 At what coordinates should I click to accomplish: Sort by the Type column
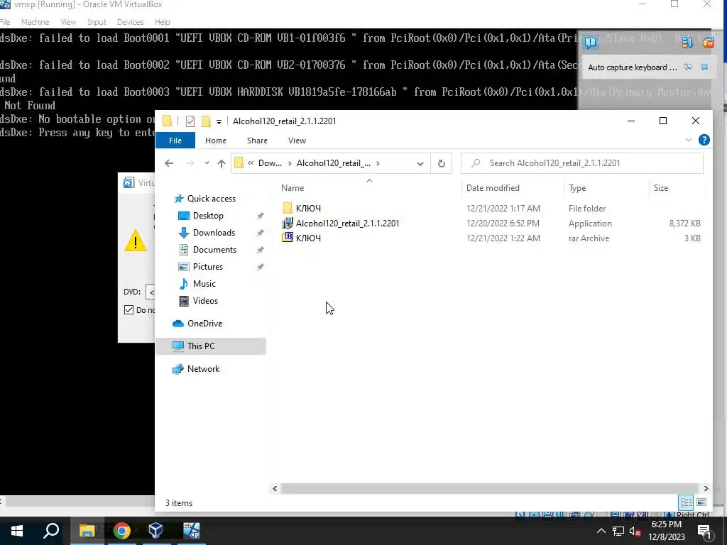(606, 187)
